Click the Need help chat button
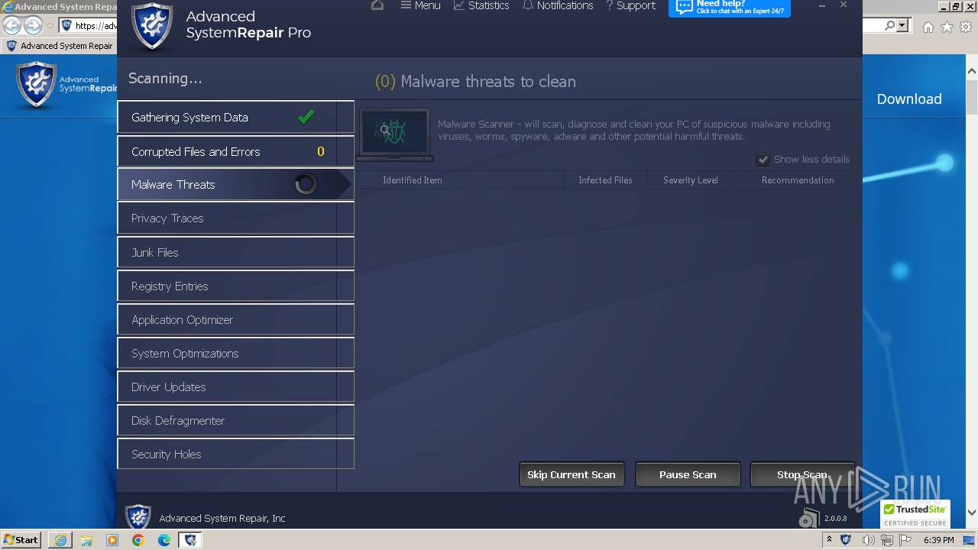Viewport: 978px width, 550px height. pos(730,8)
